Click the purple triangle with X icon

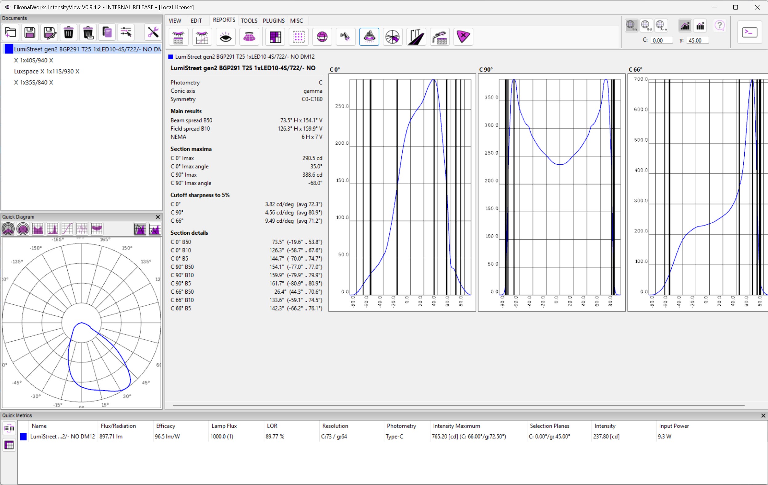click(463, 37)
